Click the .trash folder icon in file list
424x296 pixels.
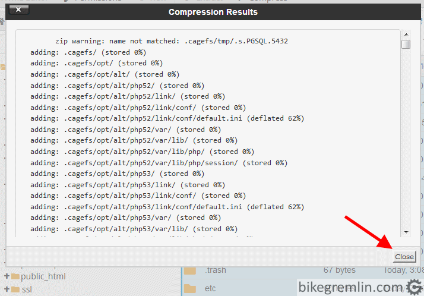pos(190,270)
